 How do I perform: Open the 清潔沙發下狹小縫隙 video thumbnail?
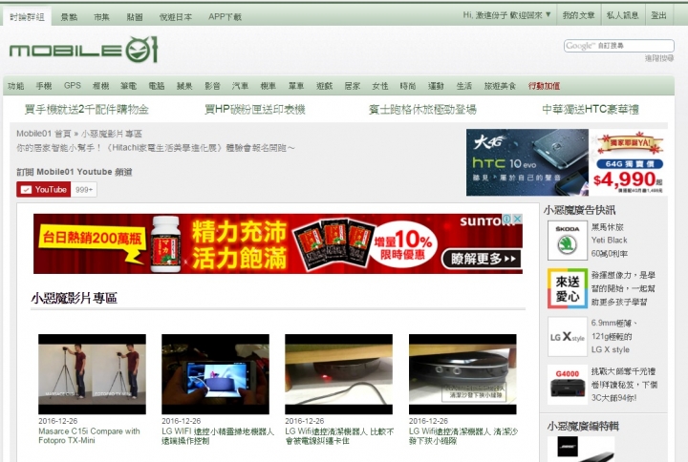pyautogui.click(x=462, y=374)
